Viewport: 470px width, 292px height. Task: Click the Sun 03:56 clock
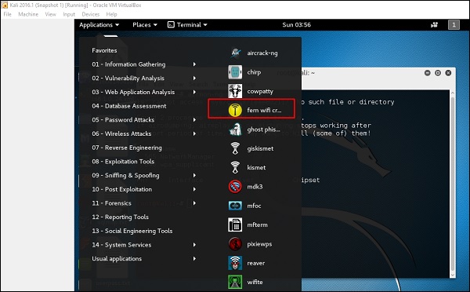pos(296,24)
